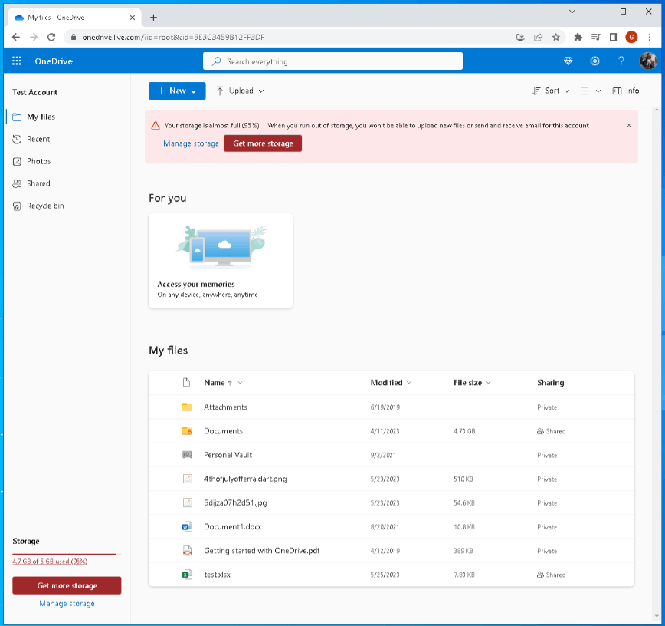Click the Word icon for Document1.docx
This screenshot has height=626, width=665.
[x=187, y=526]
